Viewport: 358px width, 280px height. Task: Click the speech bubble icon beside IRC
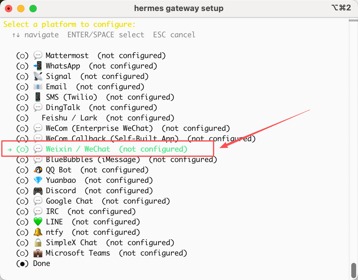38,211
